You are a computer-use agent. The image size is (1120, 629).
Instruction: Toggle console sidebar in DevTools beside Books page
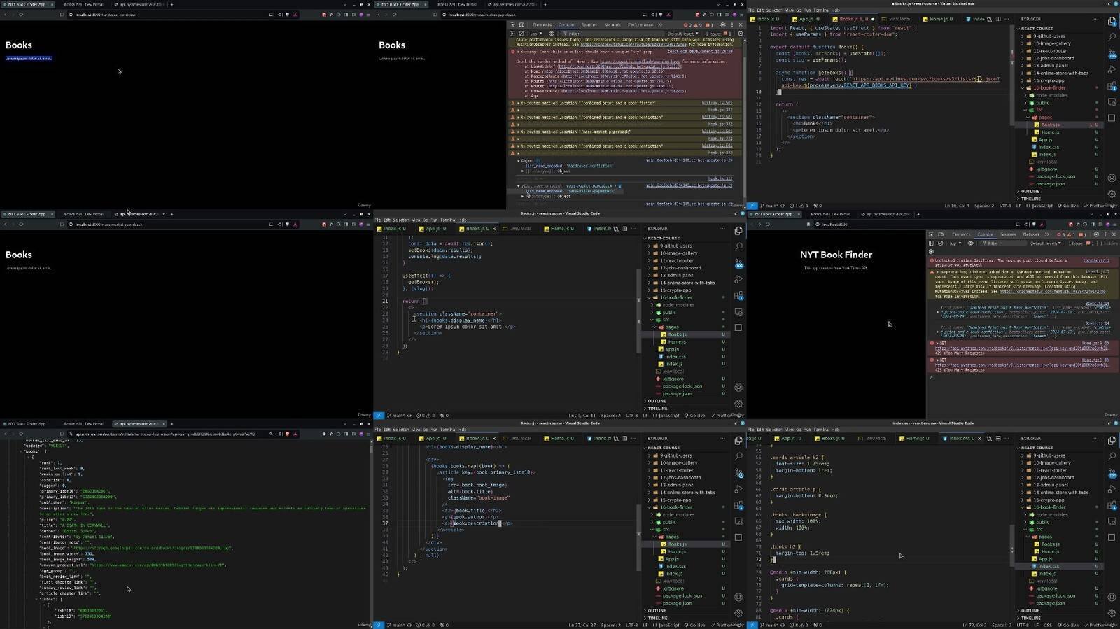coord(512,34)
